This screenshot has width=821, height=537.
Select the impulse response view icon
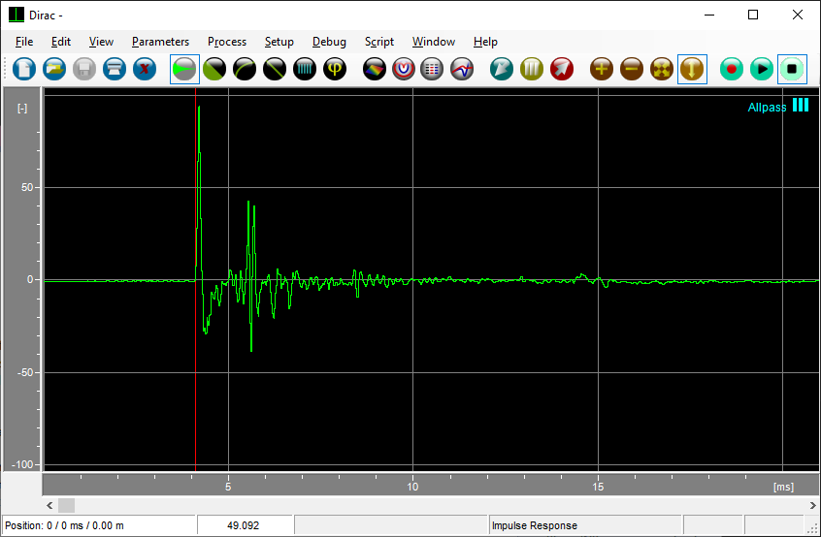click(x=184, y=69)
